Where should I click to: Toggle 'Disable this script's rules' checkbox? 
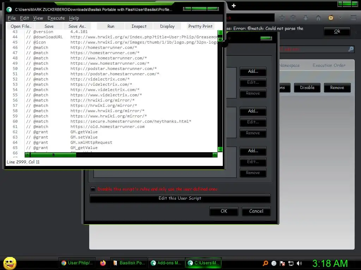click(x=93, y=189)
